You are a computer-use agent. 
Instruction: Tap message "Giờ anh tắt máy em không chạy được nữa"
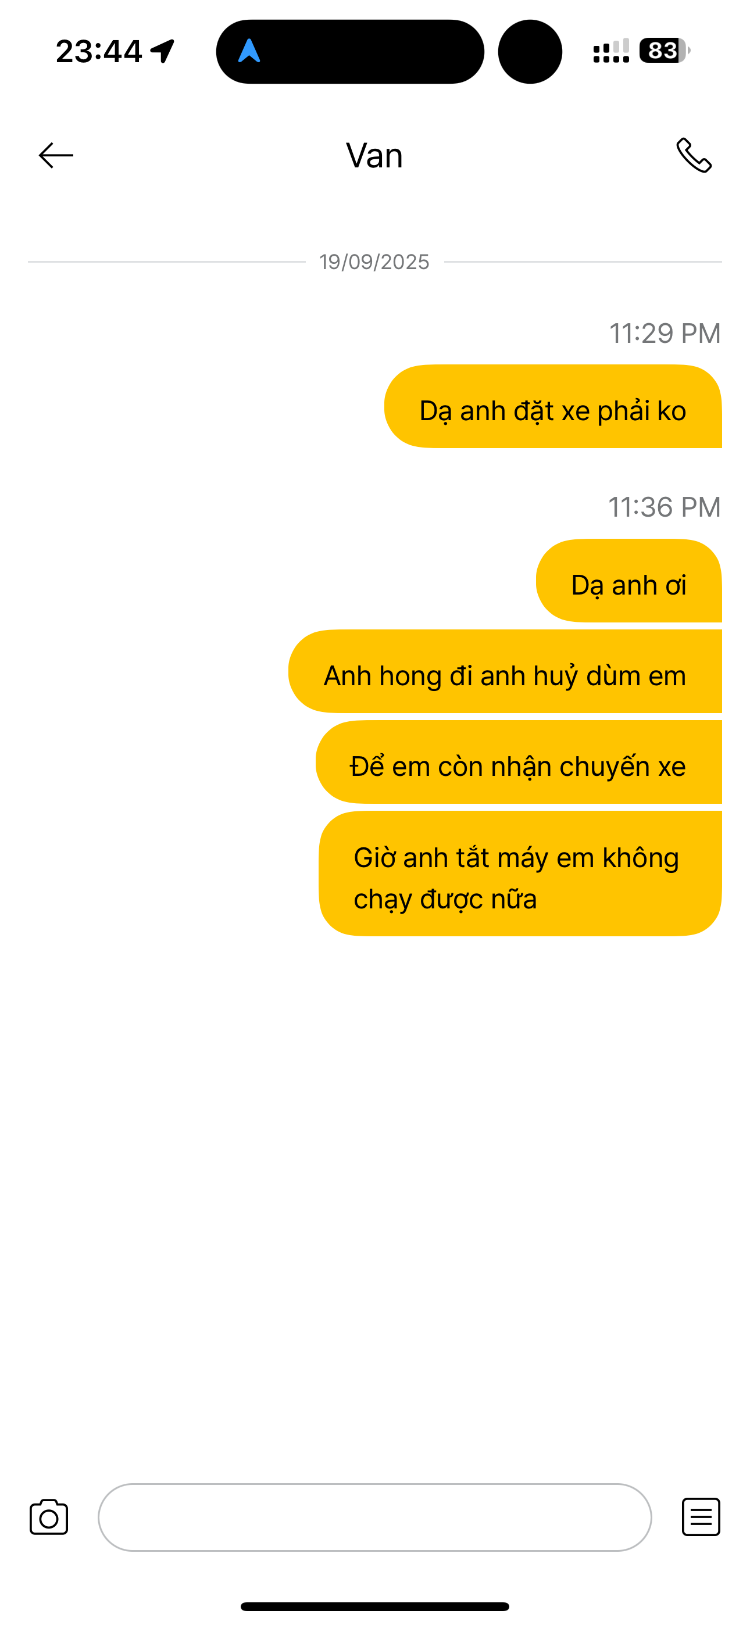click(x=520, y=874)
